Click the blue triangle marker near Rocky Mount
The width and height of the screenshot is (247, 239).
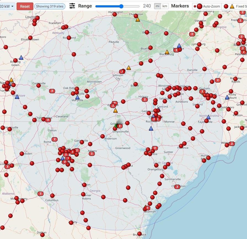[x=227, y=97]
